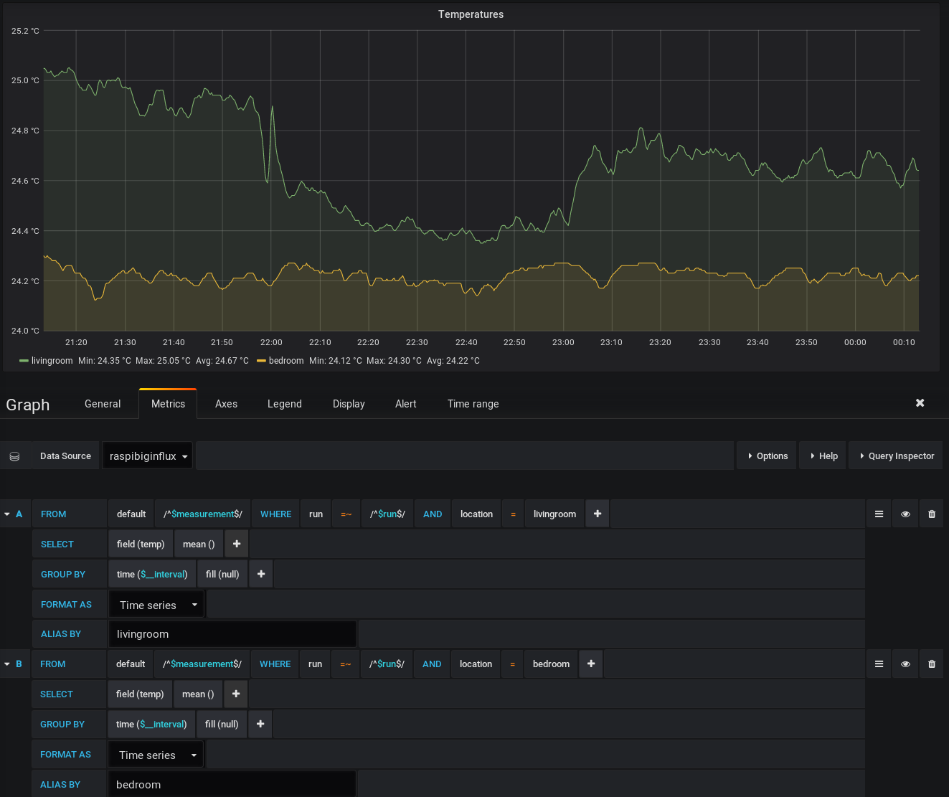Image resolution: width=949 pixels, height=797 pixels.
Task: Click location tag key in query A
Action: pos(476,514)
